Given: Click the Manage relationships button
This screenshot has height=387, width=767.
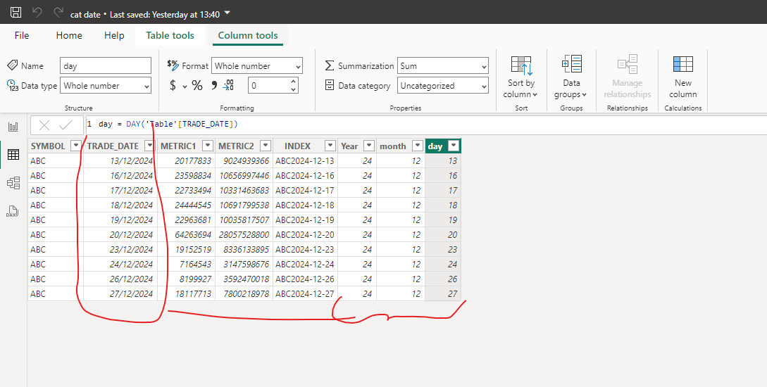Looking at the screenshot, I should pos(627,77).
